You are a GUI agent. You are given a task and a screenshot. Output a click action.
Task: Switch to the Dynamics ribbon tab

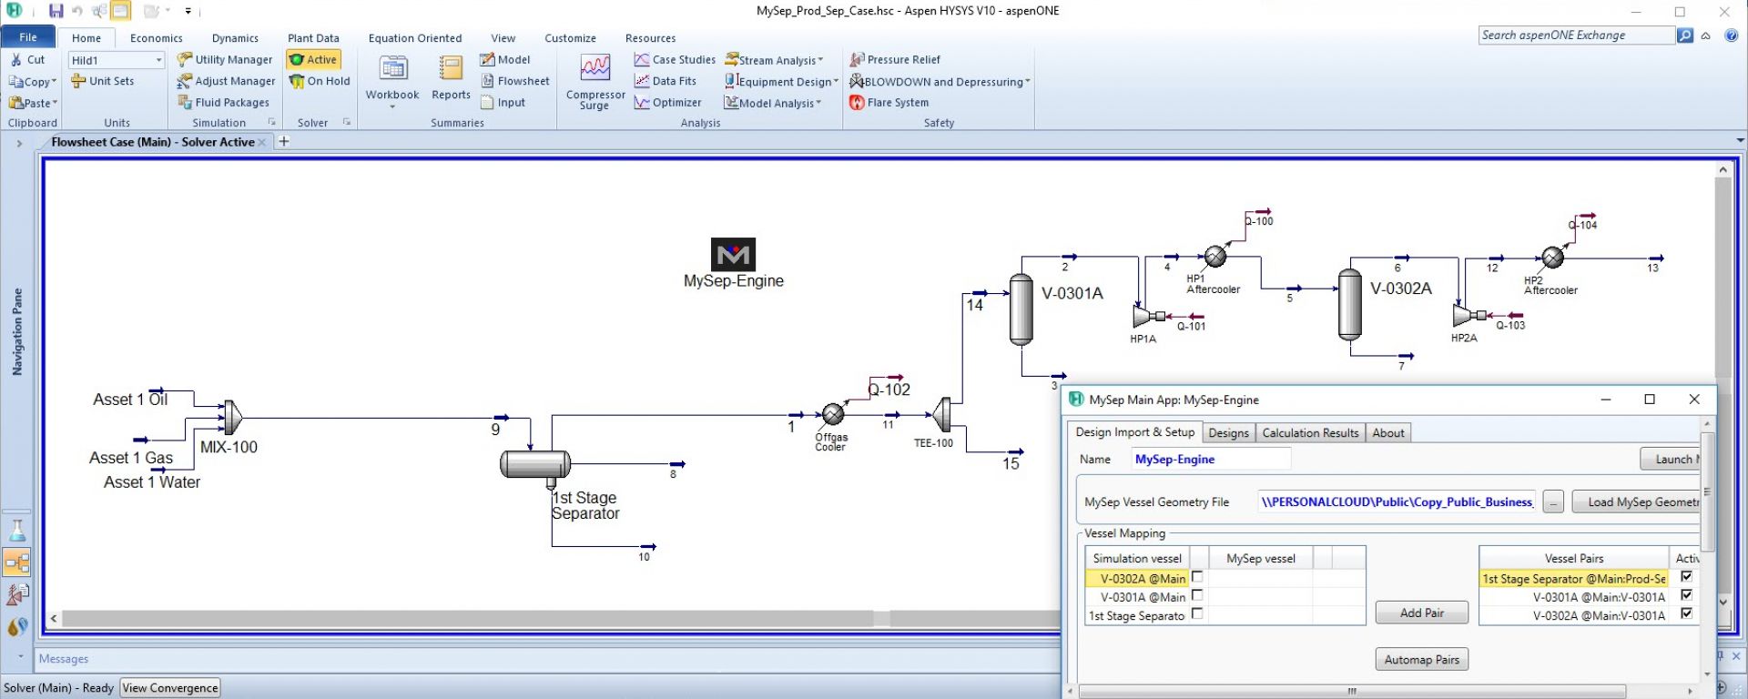click(x=235, y=38)
